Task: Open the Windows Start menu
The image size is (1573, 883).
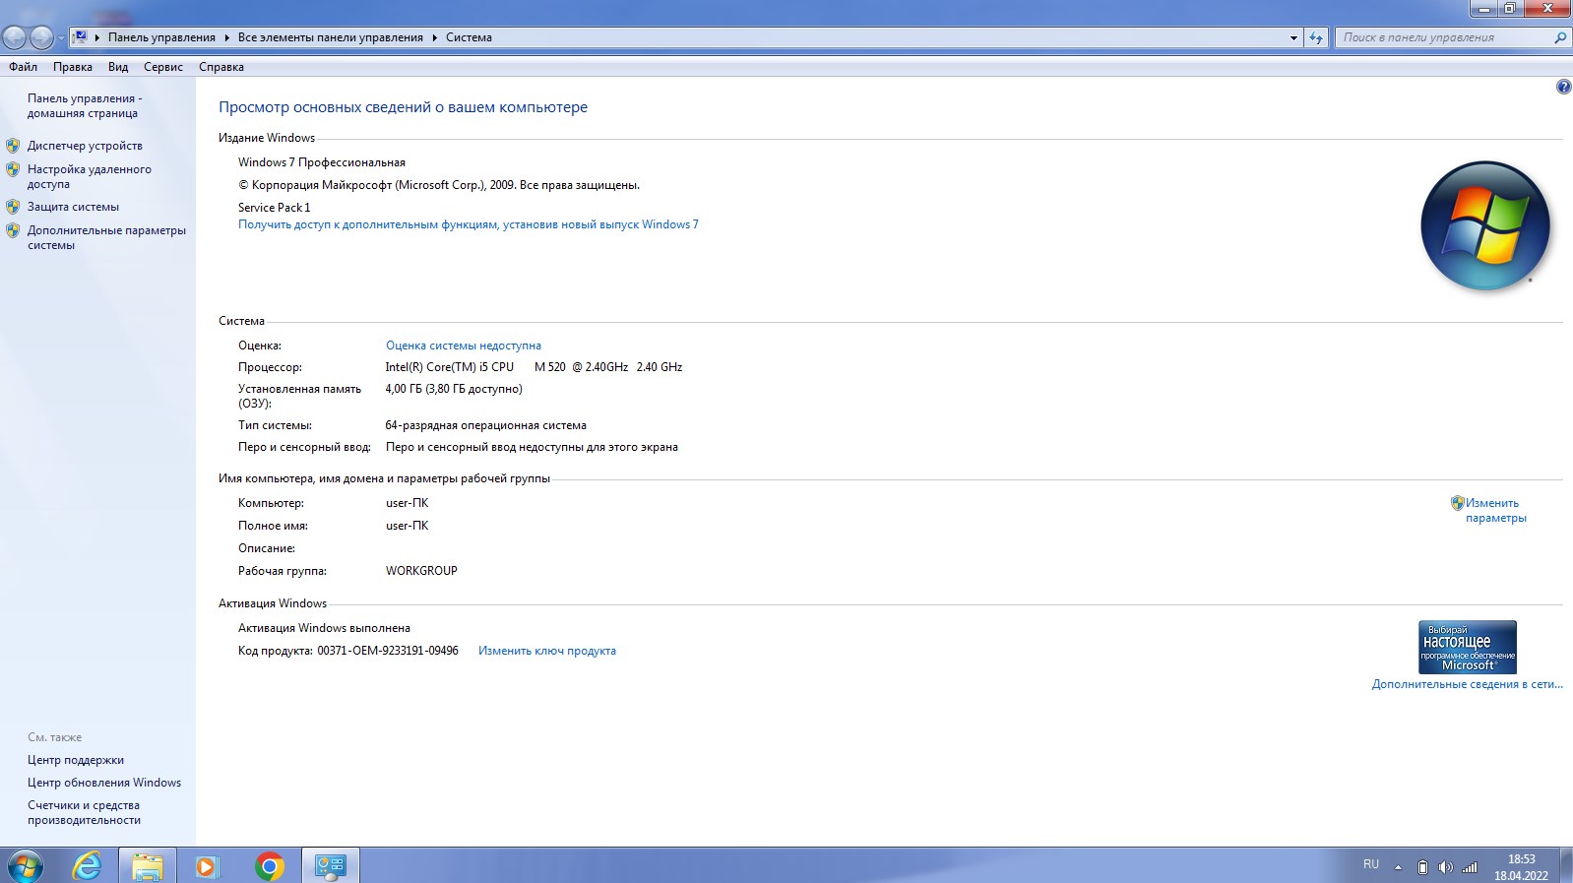Action: coord(25,866)
